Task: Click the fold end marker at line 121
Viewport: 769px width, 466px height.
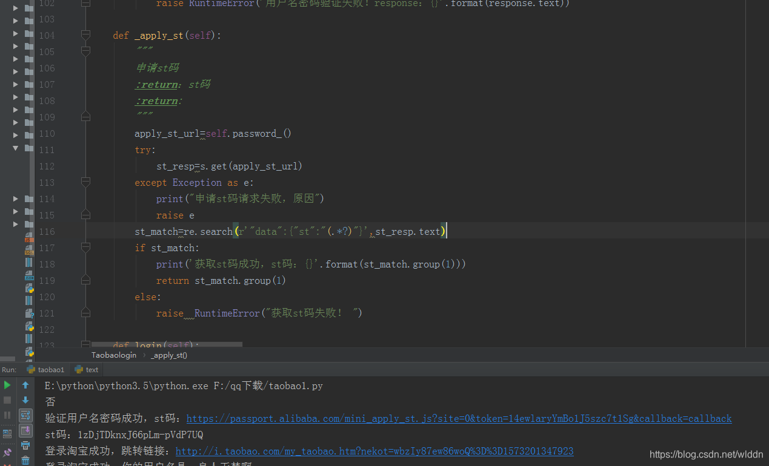Action: tap(85, 313)
